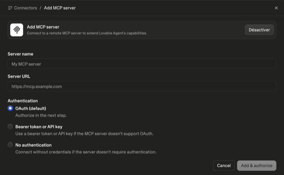Click the OAuth (default) label
The height and width of the screenshot is (175, 284).
pos(30,109)
